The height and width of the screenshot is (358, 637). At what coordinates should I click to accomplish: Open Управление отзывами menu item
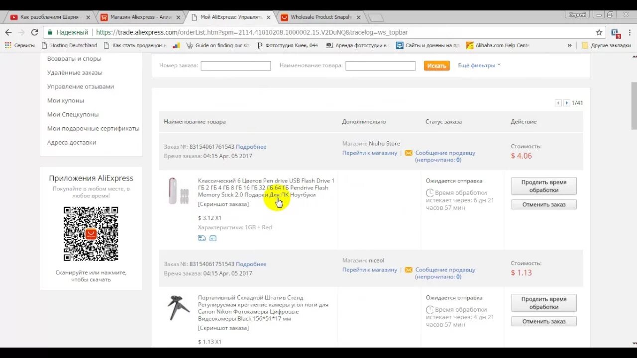point(81,87)
